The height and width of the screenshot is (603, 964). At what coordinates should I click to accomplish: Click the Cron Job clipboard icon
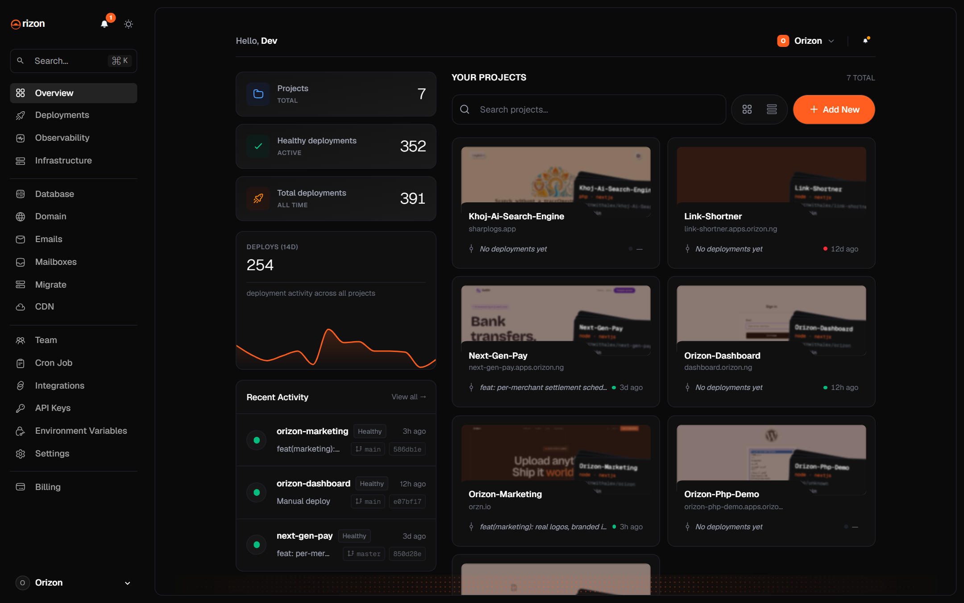point(21,363)
